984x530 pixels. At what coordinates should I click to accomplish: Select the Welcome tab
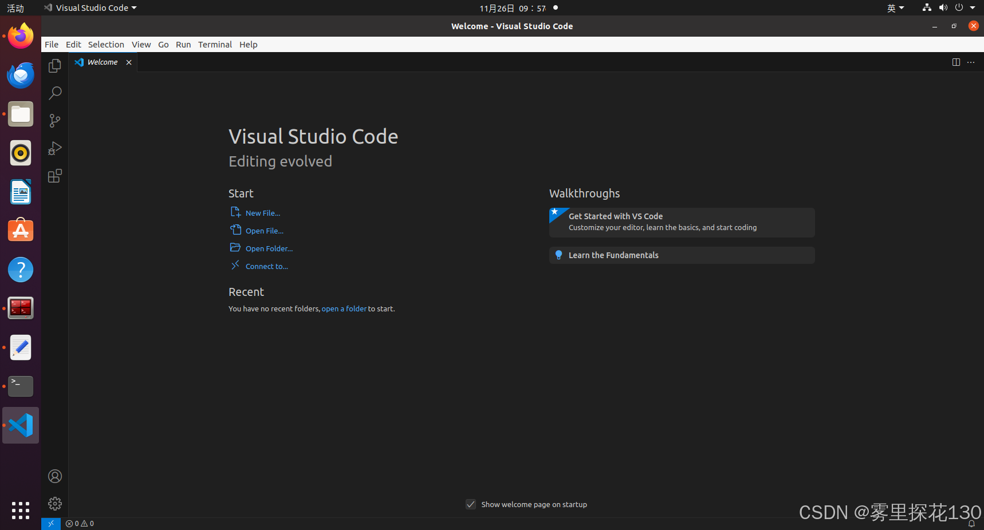(102, 62)
